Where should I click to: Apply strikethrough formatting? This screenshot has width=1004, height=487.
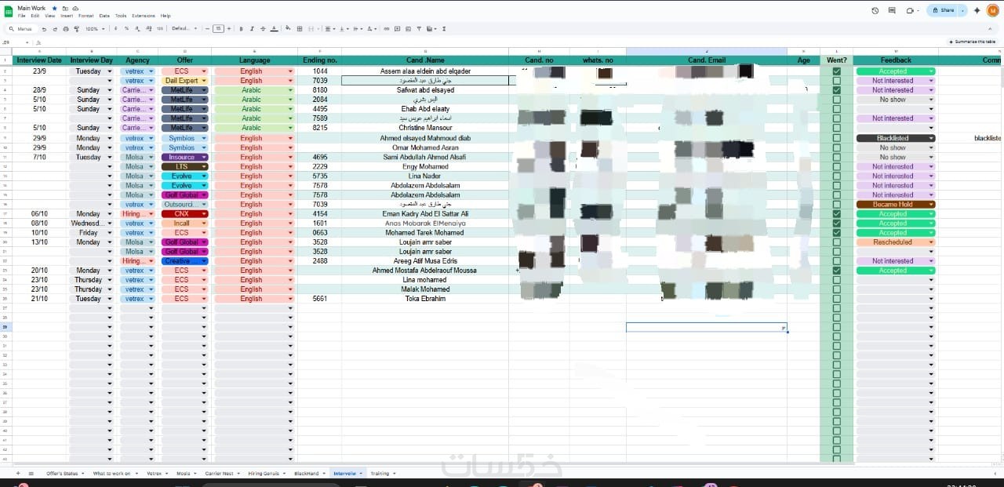click(263, 28)
